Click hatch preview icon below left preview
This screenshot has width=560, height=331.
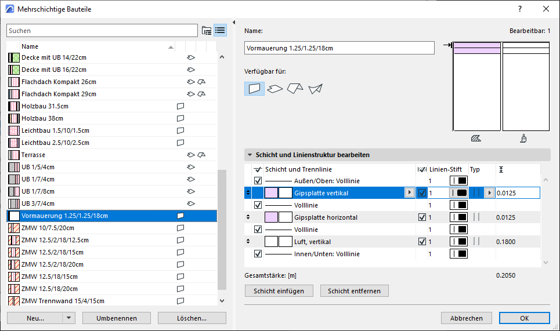pos(476,139)
